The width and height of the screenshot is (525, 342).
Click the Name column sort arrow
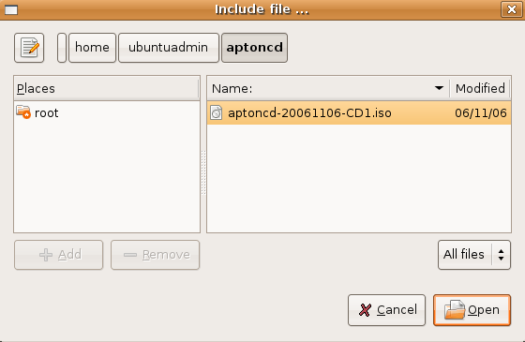tap(439, 88)
